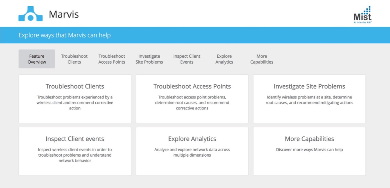
Task: Switch to the Troubleshoot Clients tab
Action: (x=74, y=59)
